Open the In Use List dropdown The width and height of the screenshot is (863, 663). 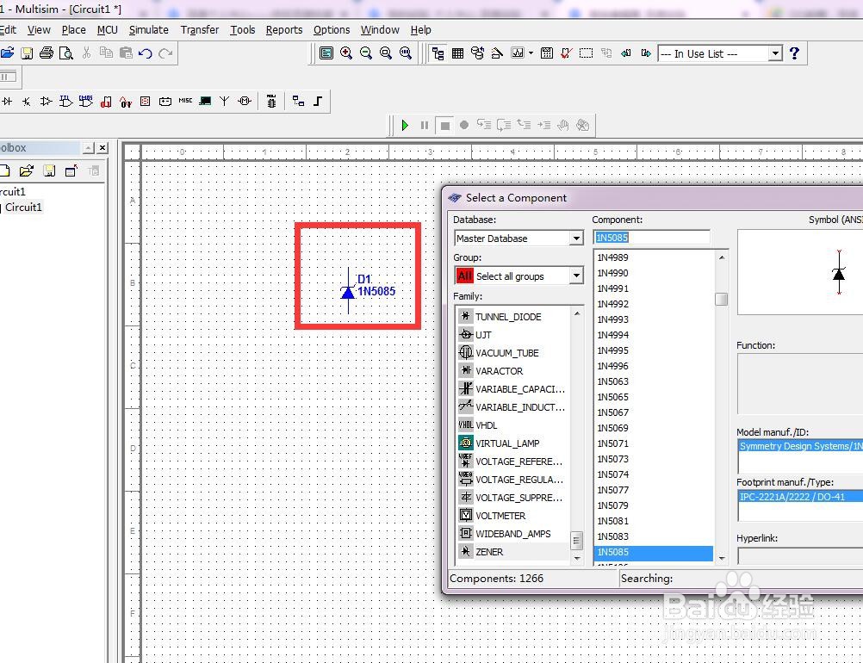[x=775, y=53]
